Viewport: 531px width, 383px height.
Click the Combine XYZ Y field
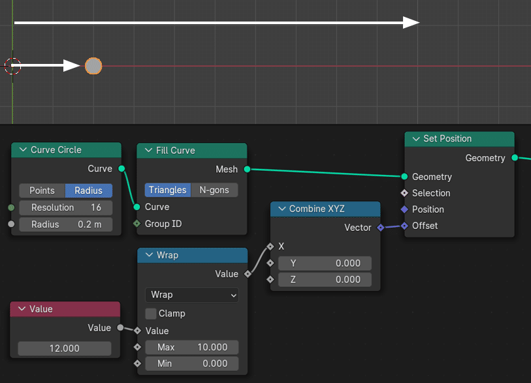coord(325,263)
